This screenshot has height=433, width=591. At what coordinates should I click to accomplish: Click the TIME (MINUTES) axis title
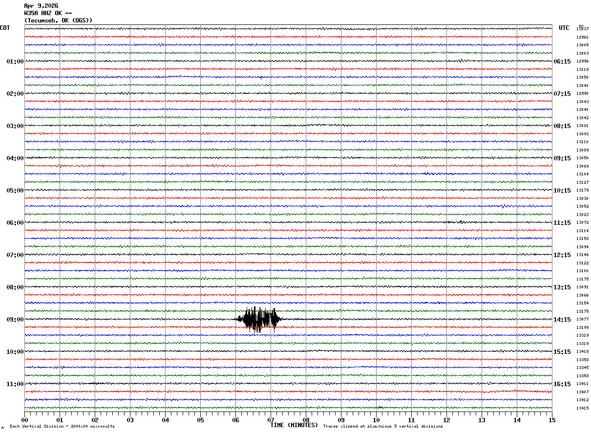tap(294, 425)
